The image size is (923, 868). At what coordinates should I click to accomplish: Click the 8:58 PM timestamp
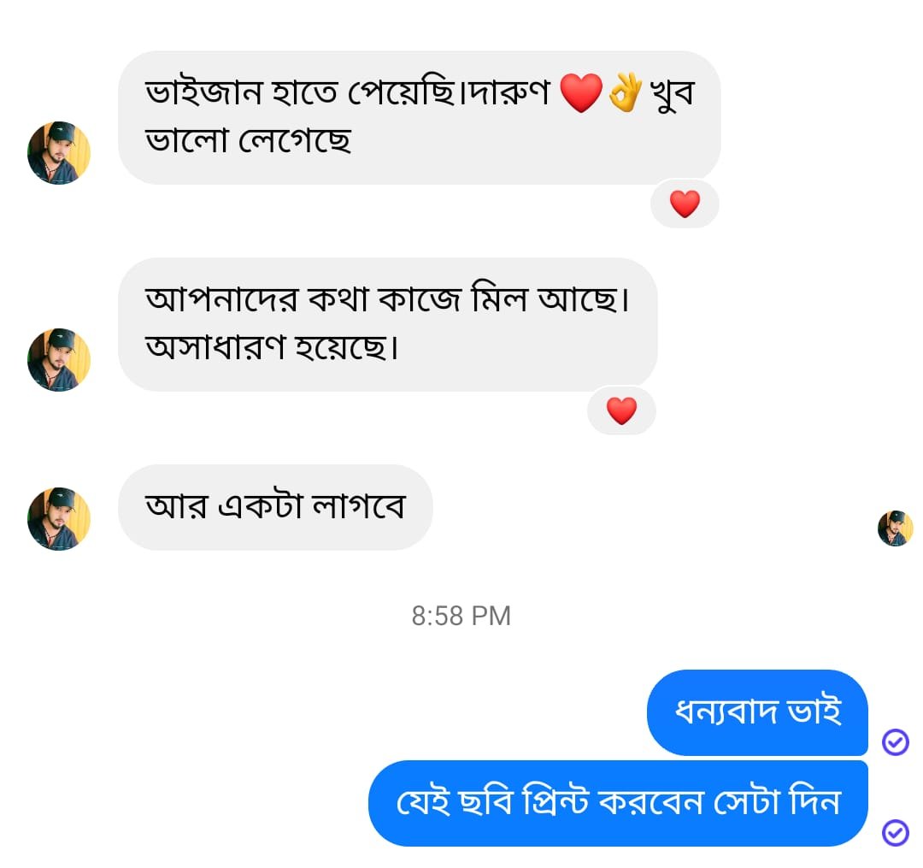point(461,616)
